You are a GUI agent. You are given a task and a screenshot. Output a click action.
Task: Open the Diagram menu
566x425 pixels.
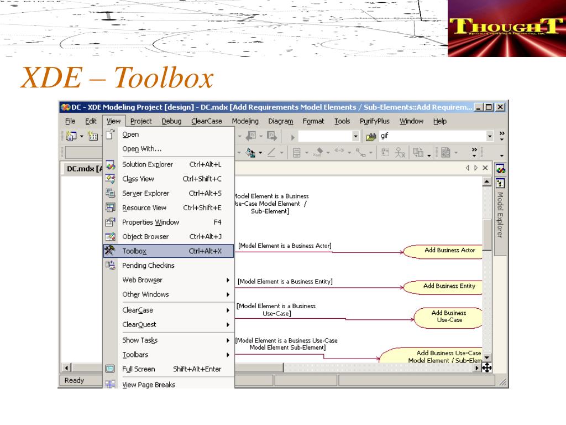(280, 121)
